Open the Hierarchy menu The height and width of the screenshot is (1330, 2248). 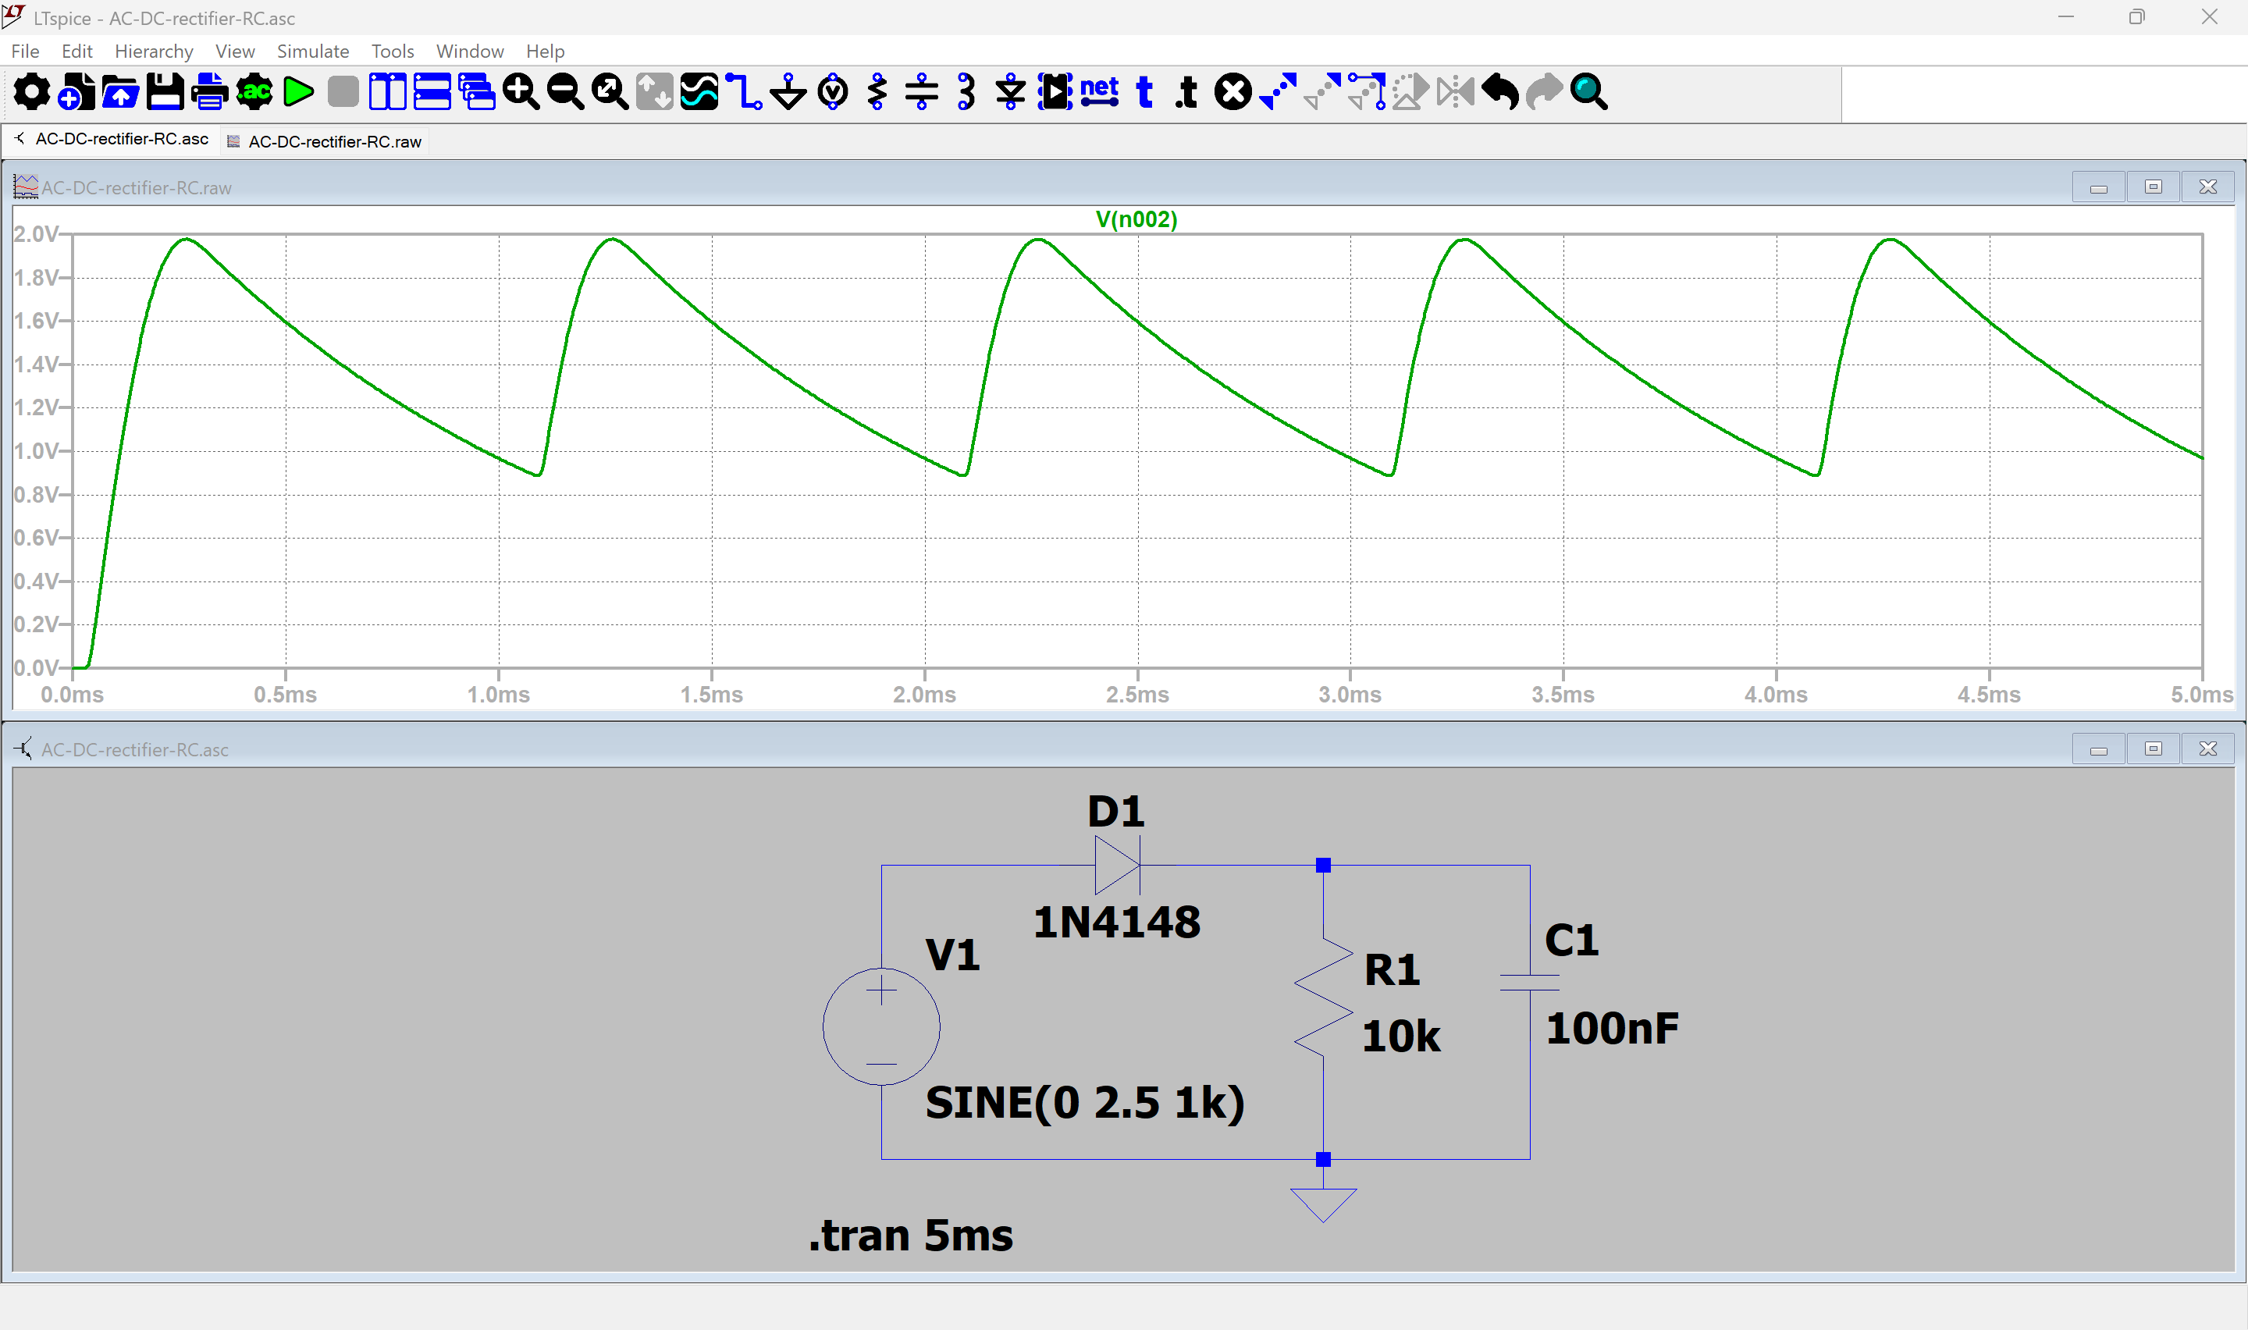coord(153,51)
